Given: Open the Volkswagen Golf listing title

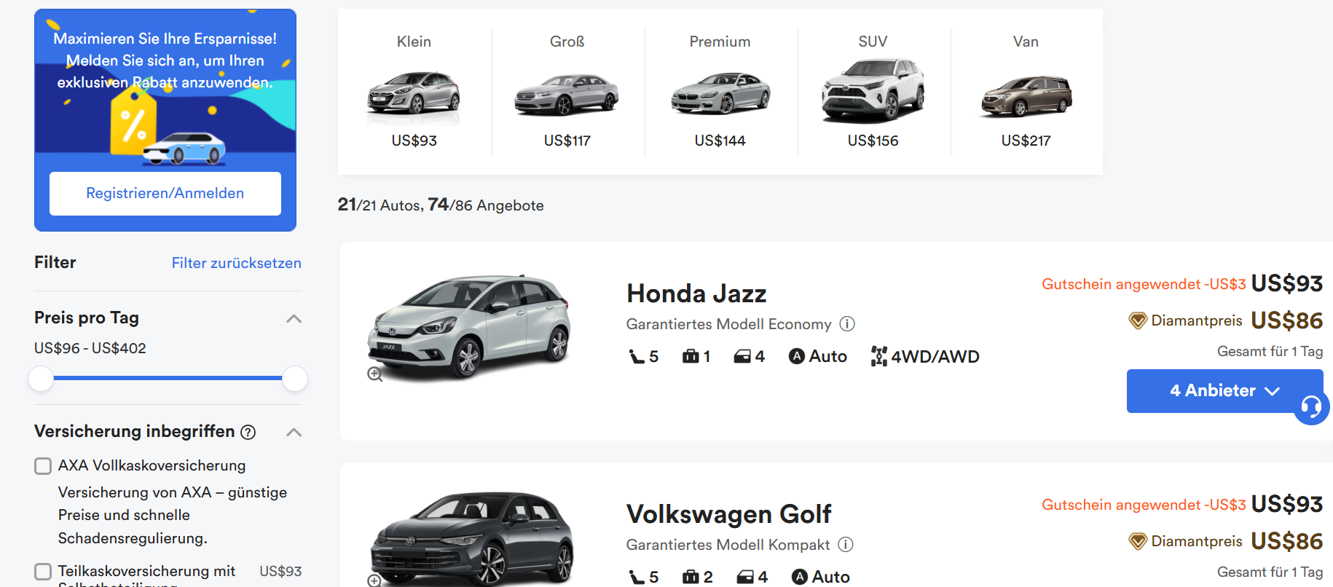Looking at the screenshot, I should pos(728,514).
